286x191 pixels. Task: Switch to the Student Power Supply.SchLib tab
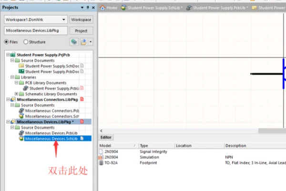coord(152,8)
